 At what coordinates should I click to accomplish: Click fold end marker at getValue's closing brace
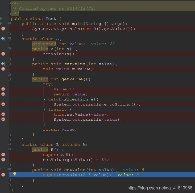[9, 134]
